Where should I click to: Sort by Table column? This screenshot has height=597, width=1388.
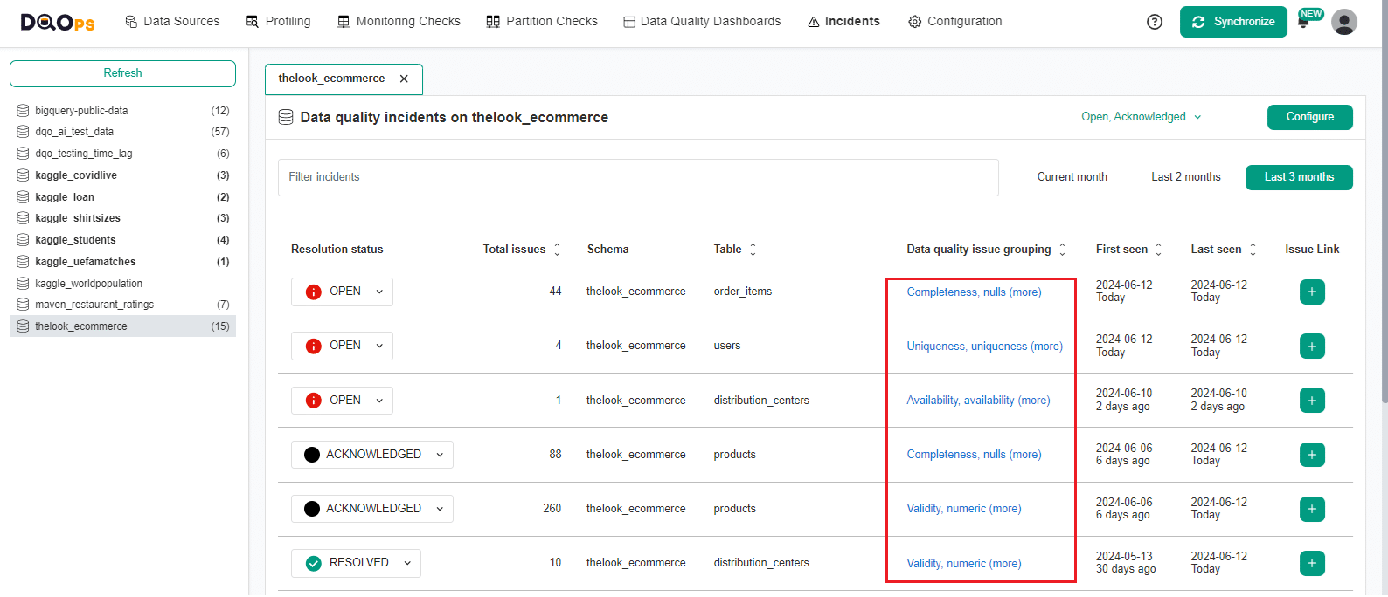pos(753,250)
